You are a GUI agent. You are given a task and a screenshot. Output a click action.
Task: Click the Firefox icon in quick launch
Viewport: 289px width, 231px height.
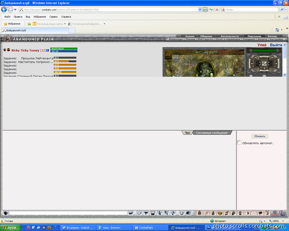point(49,228)
